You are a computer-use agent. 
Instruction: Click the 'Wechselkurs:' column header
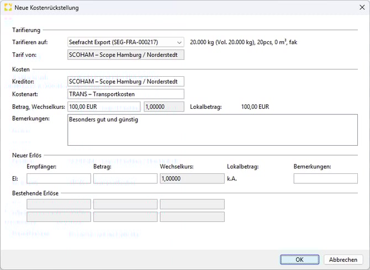click(177, 167)
